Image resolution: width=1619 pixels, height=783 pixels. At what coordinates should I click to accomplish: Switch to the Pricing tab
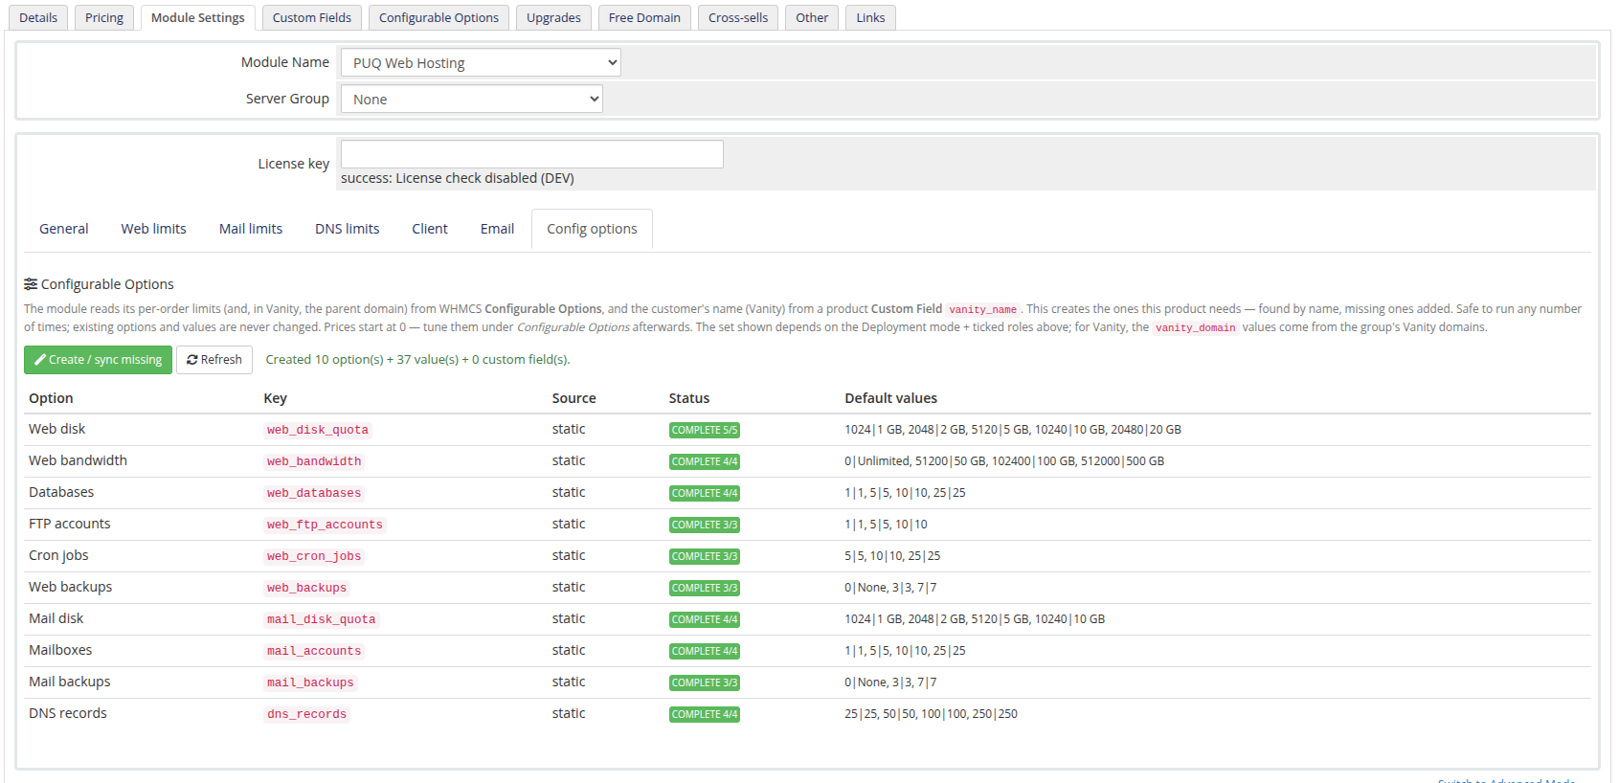[104, 18]
